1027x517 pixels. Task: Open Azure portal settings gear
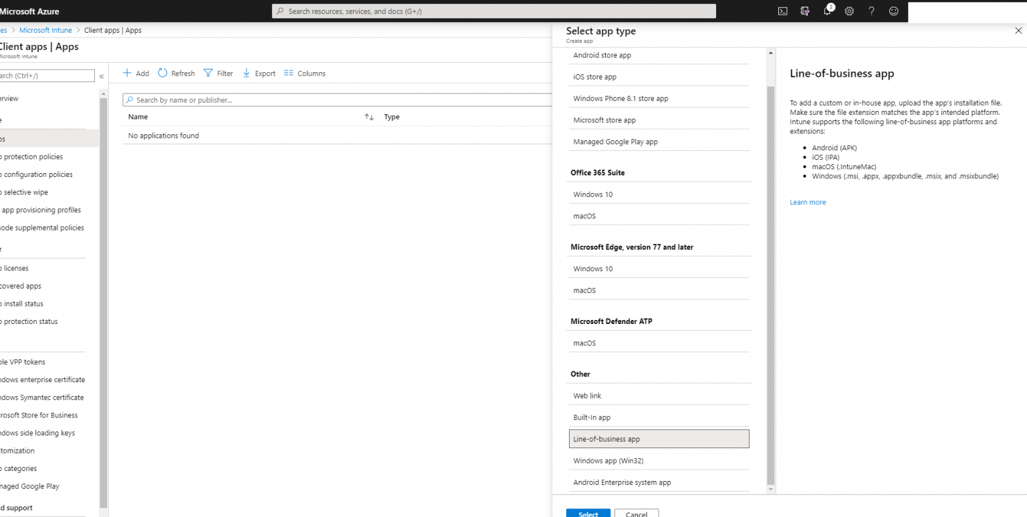point(849,11)
